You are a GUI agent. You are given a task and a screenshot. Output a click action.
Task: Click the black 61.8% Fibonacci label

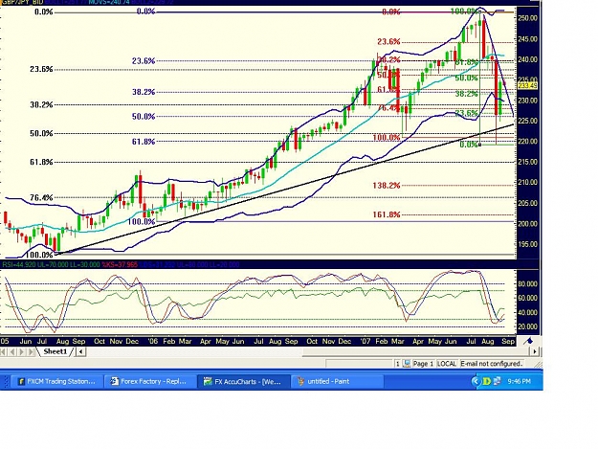[x=41, y=162]
